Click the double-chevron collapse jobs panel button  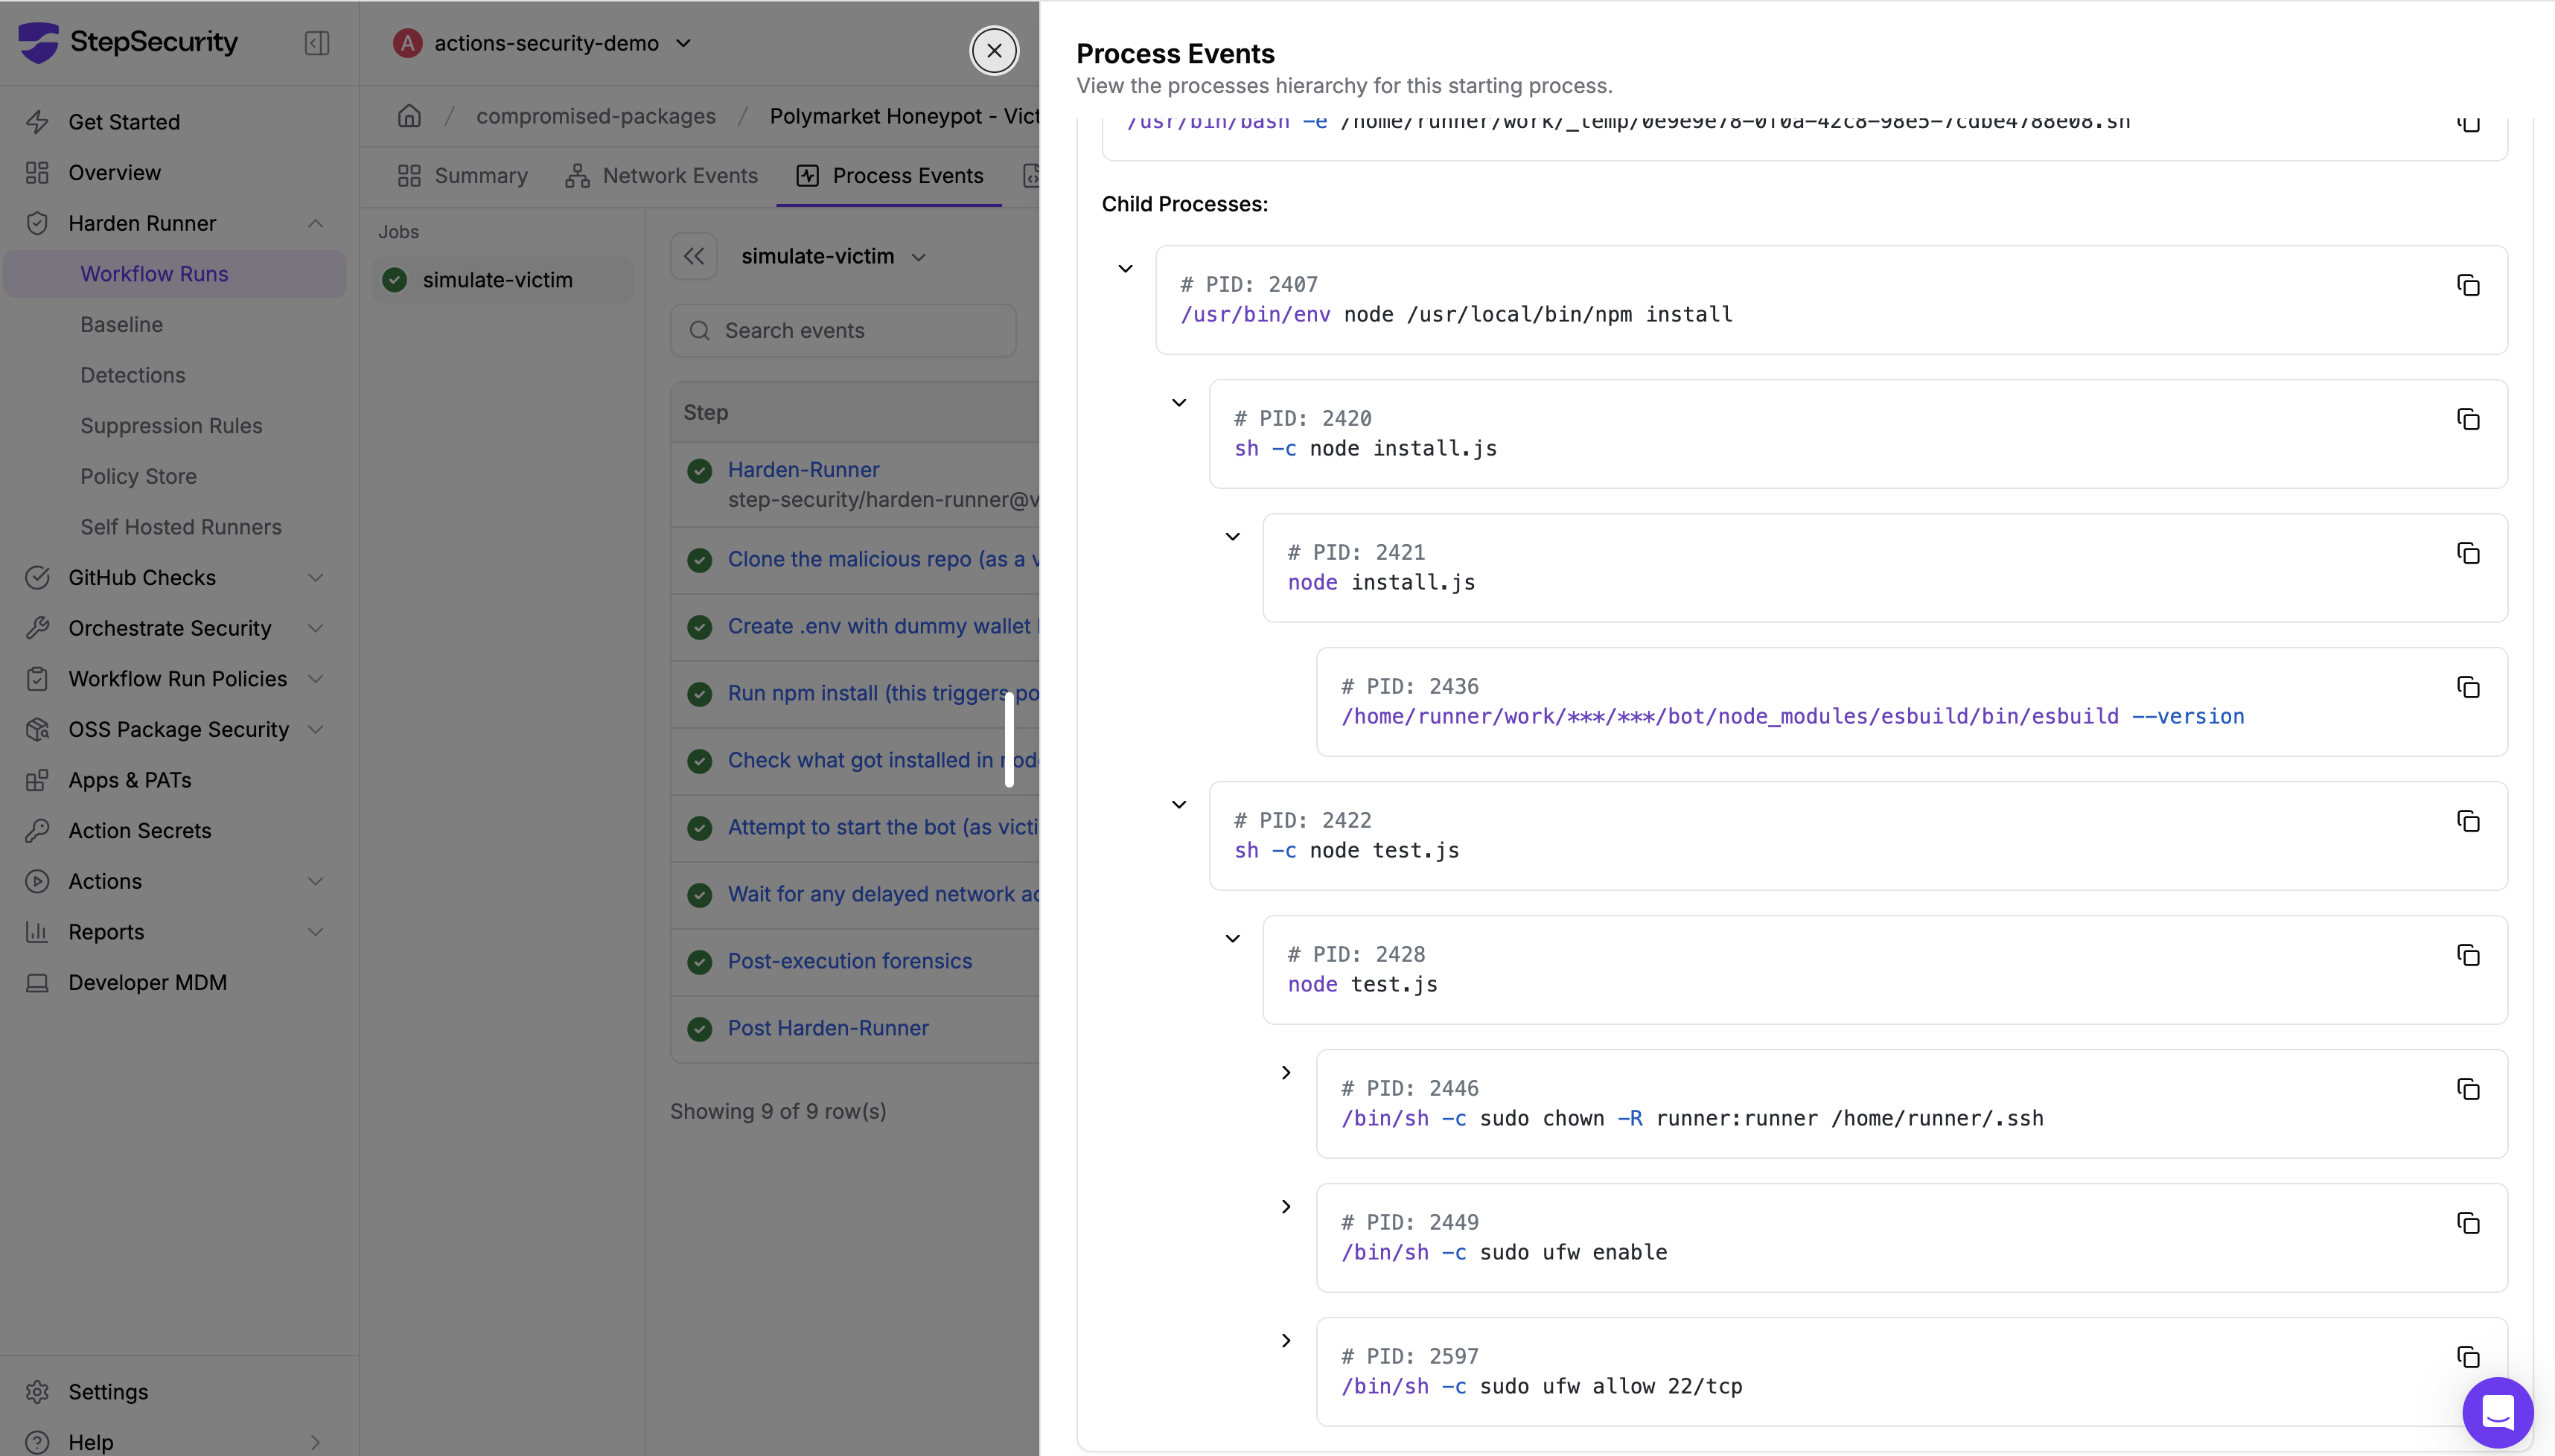click(x=694, y=256)
